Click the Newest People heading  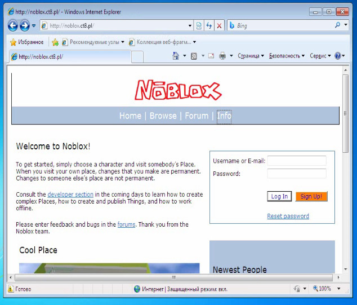coord(239,269)
